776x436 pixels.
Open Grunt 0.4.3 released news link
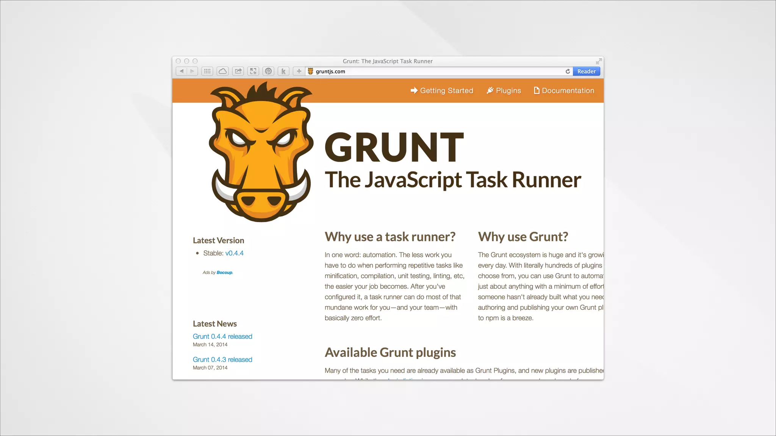click(x=222, y=360)
